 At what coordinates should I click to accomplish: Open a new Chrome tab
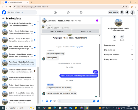[x=31, y=2]
